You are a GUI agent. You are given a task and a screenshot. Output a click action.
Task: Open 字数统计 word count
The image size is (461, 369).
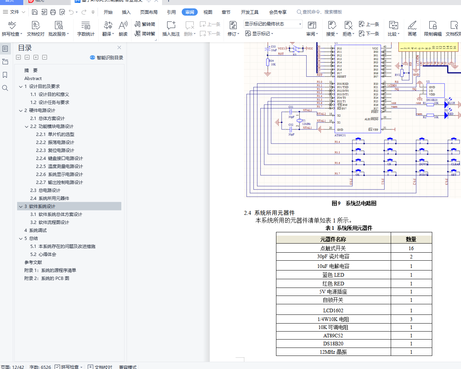86,29
